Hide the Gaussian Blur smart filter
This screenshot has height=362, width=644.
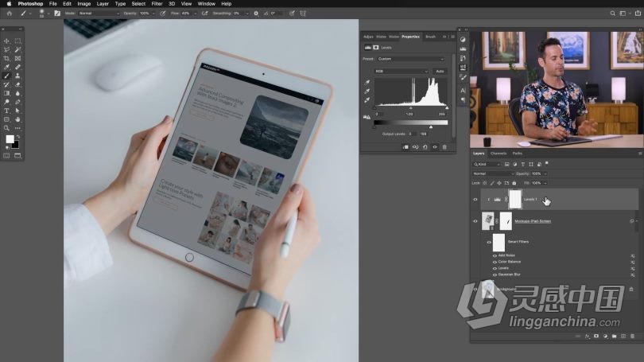coord(495,274)
